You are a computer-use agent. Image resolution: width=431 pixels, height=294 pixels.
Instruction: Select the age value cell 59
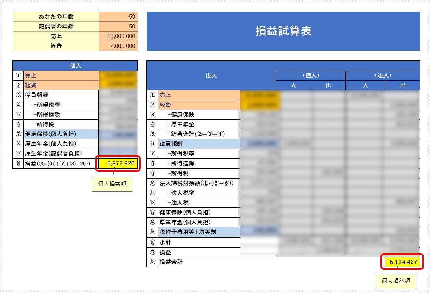click(118, 17)
